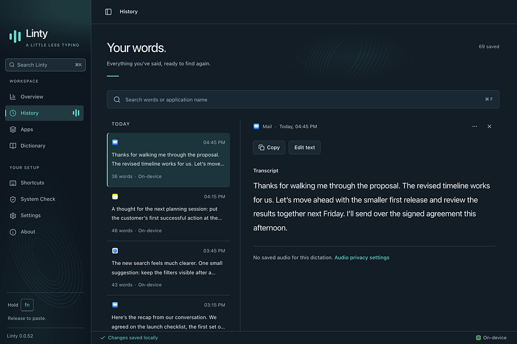Open About info icon

tap(13, 232)
